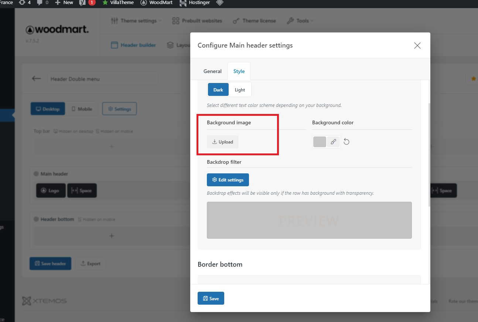
Task: Choose the Dark text color scheme
Action: [218, 90]
